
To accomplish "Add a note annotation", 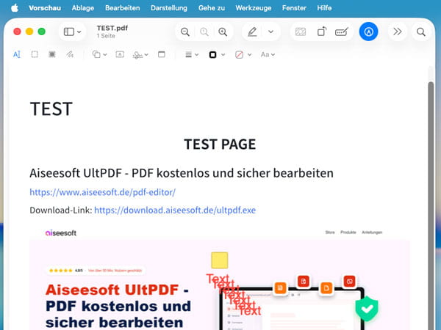I will point(162,54).
